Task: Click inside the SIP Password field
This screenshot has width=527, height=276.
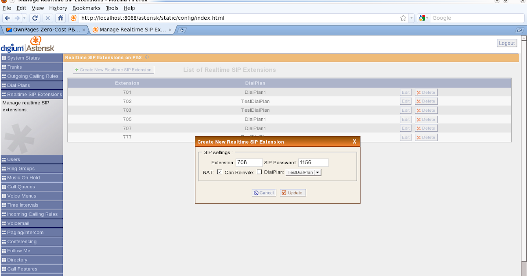Action: pyautogui.click(x=313, y=162)
